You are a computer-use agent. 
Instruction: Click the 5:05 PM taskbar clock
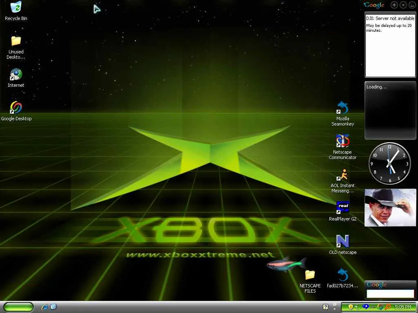coord(403,307)
